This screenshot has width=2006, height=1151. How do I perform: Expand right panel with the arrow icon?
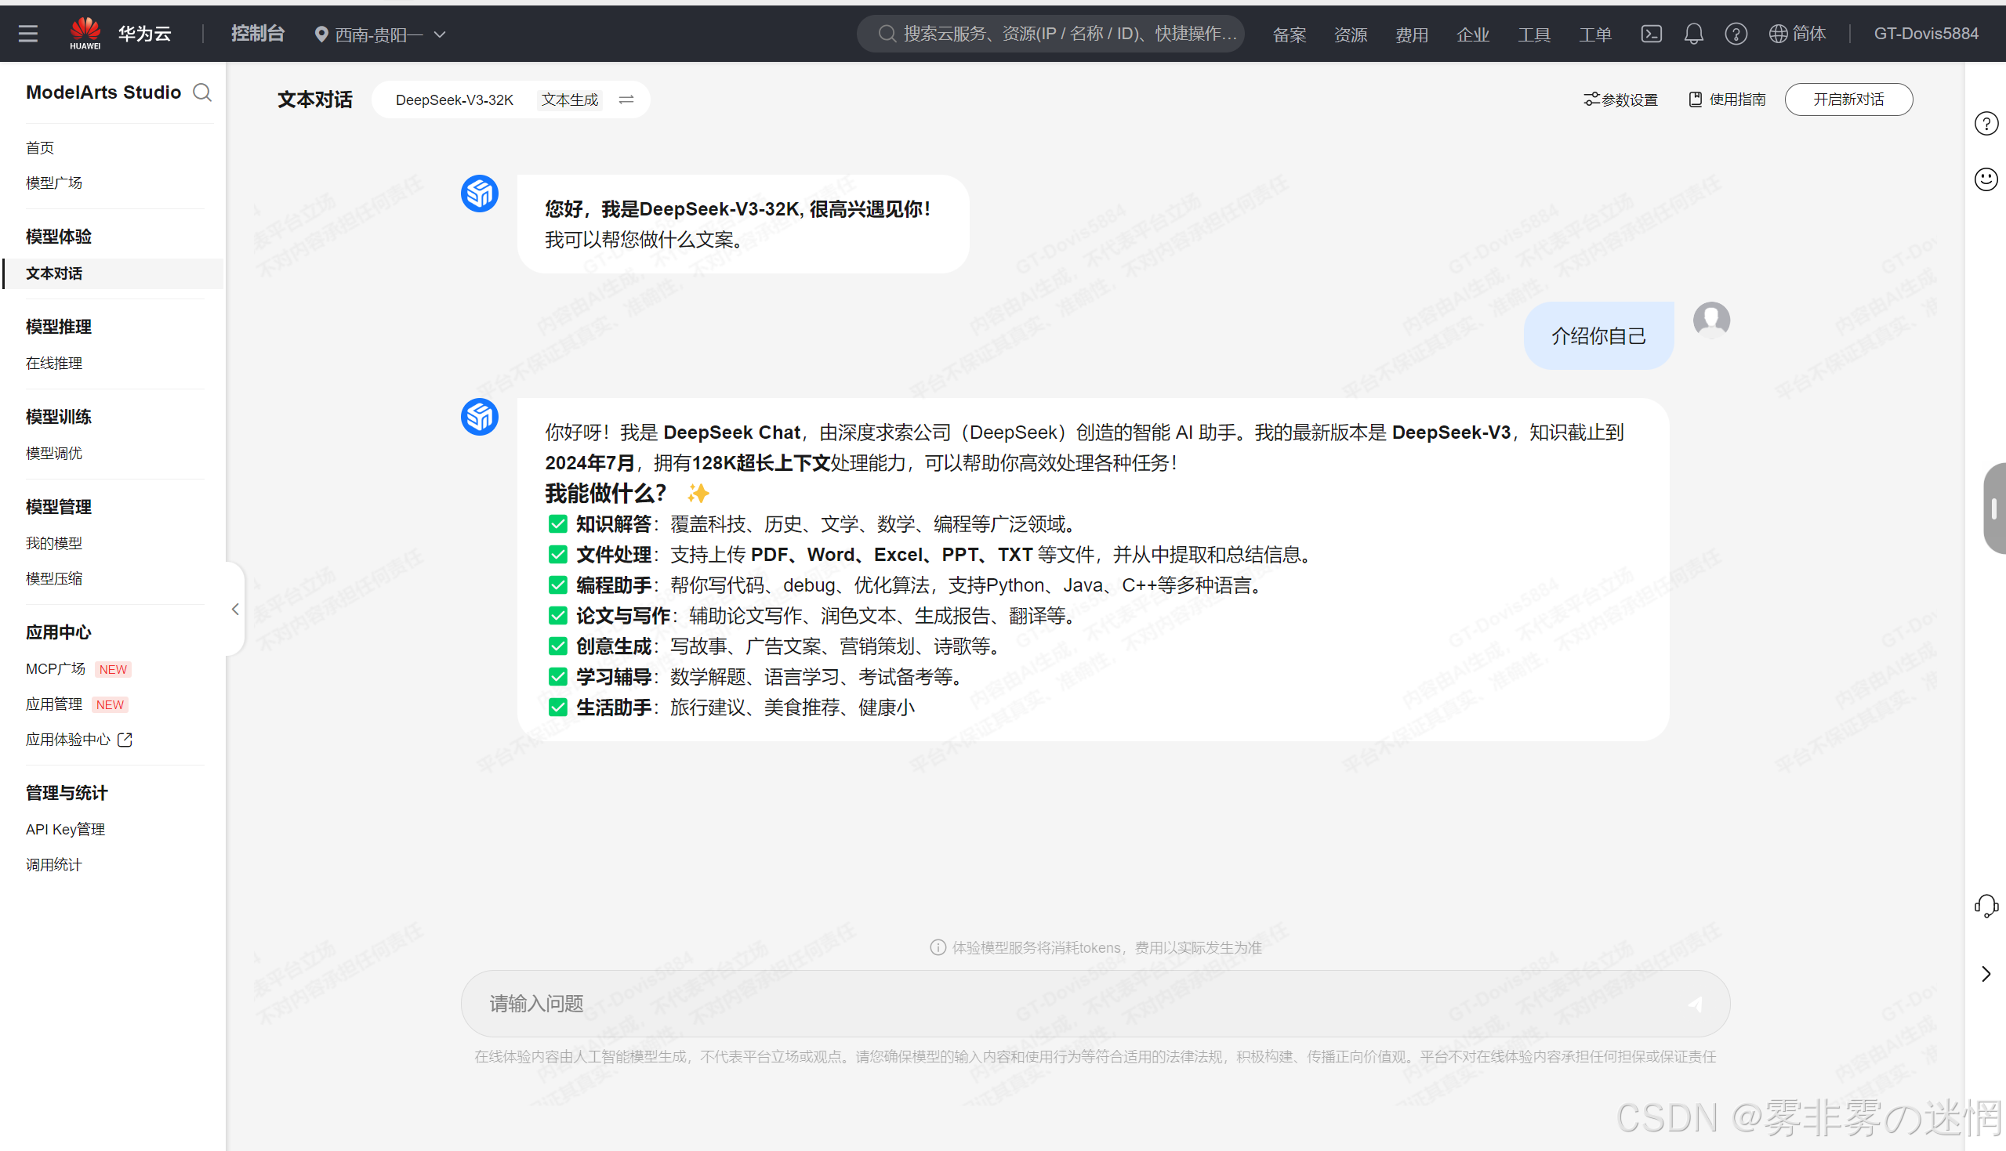[1986, 974]
